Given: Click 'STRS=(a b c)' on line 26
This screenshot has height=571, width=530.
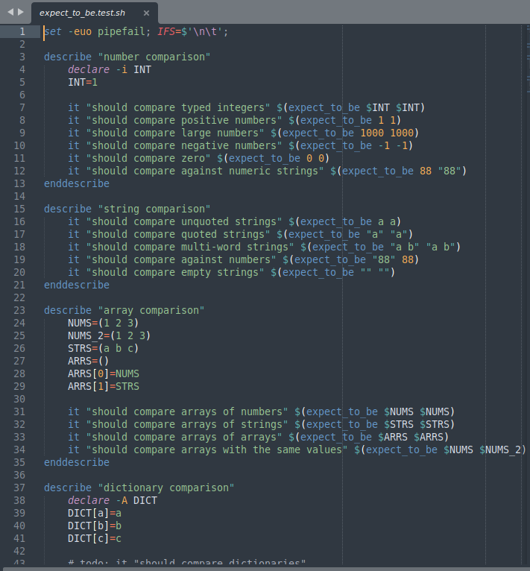Looking at the screenshot, I should coord(104,349).
